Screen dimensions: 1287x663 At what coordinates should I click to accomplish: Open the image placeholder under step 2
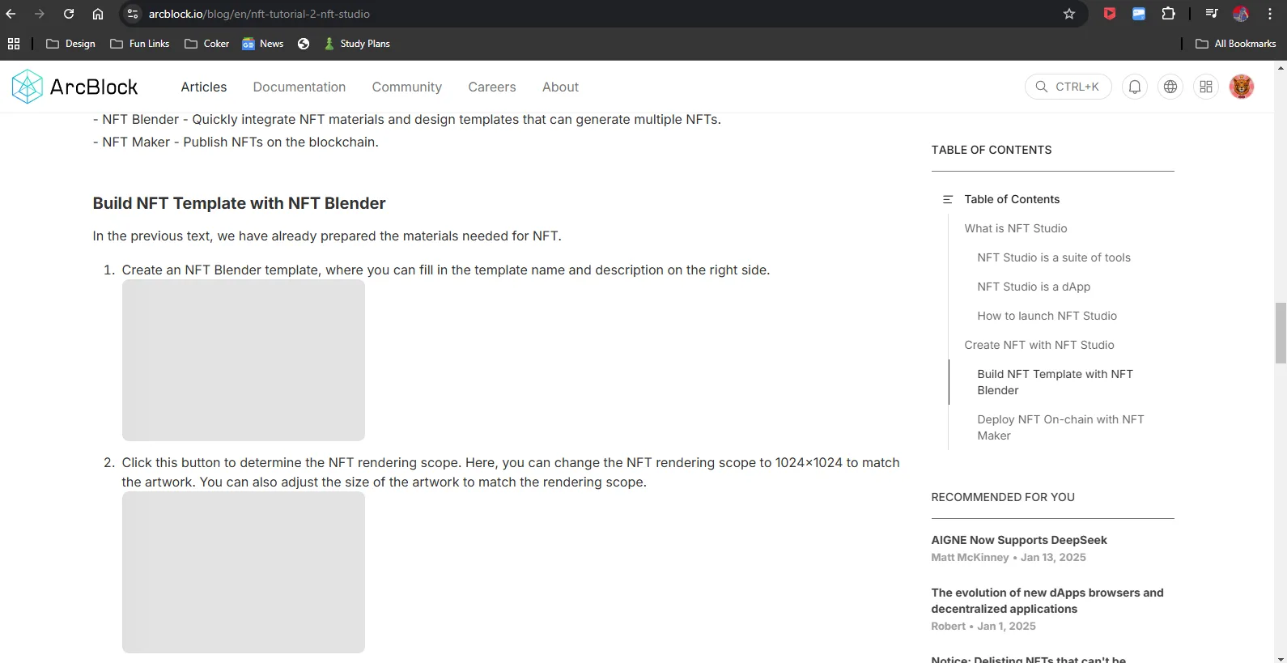pyautogui.click(x=244, y=572)
